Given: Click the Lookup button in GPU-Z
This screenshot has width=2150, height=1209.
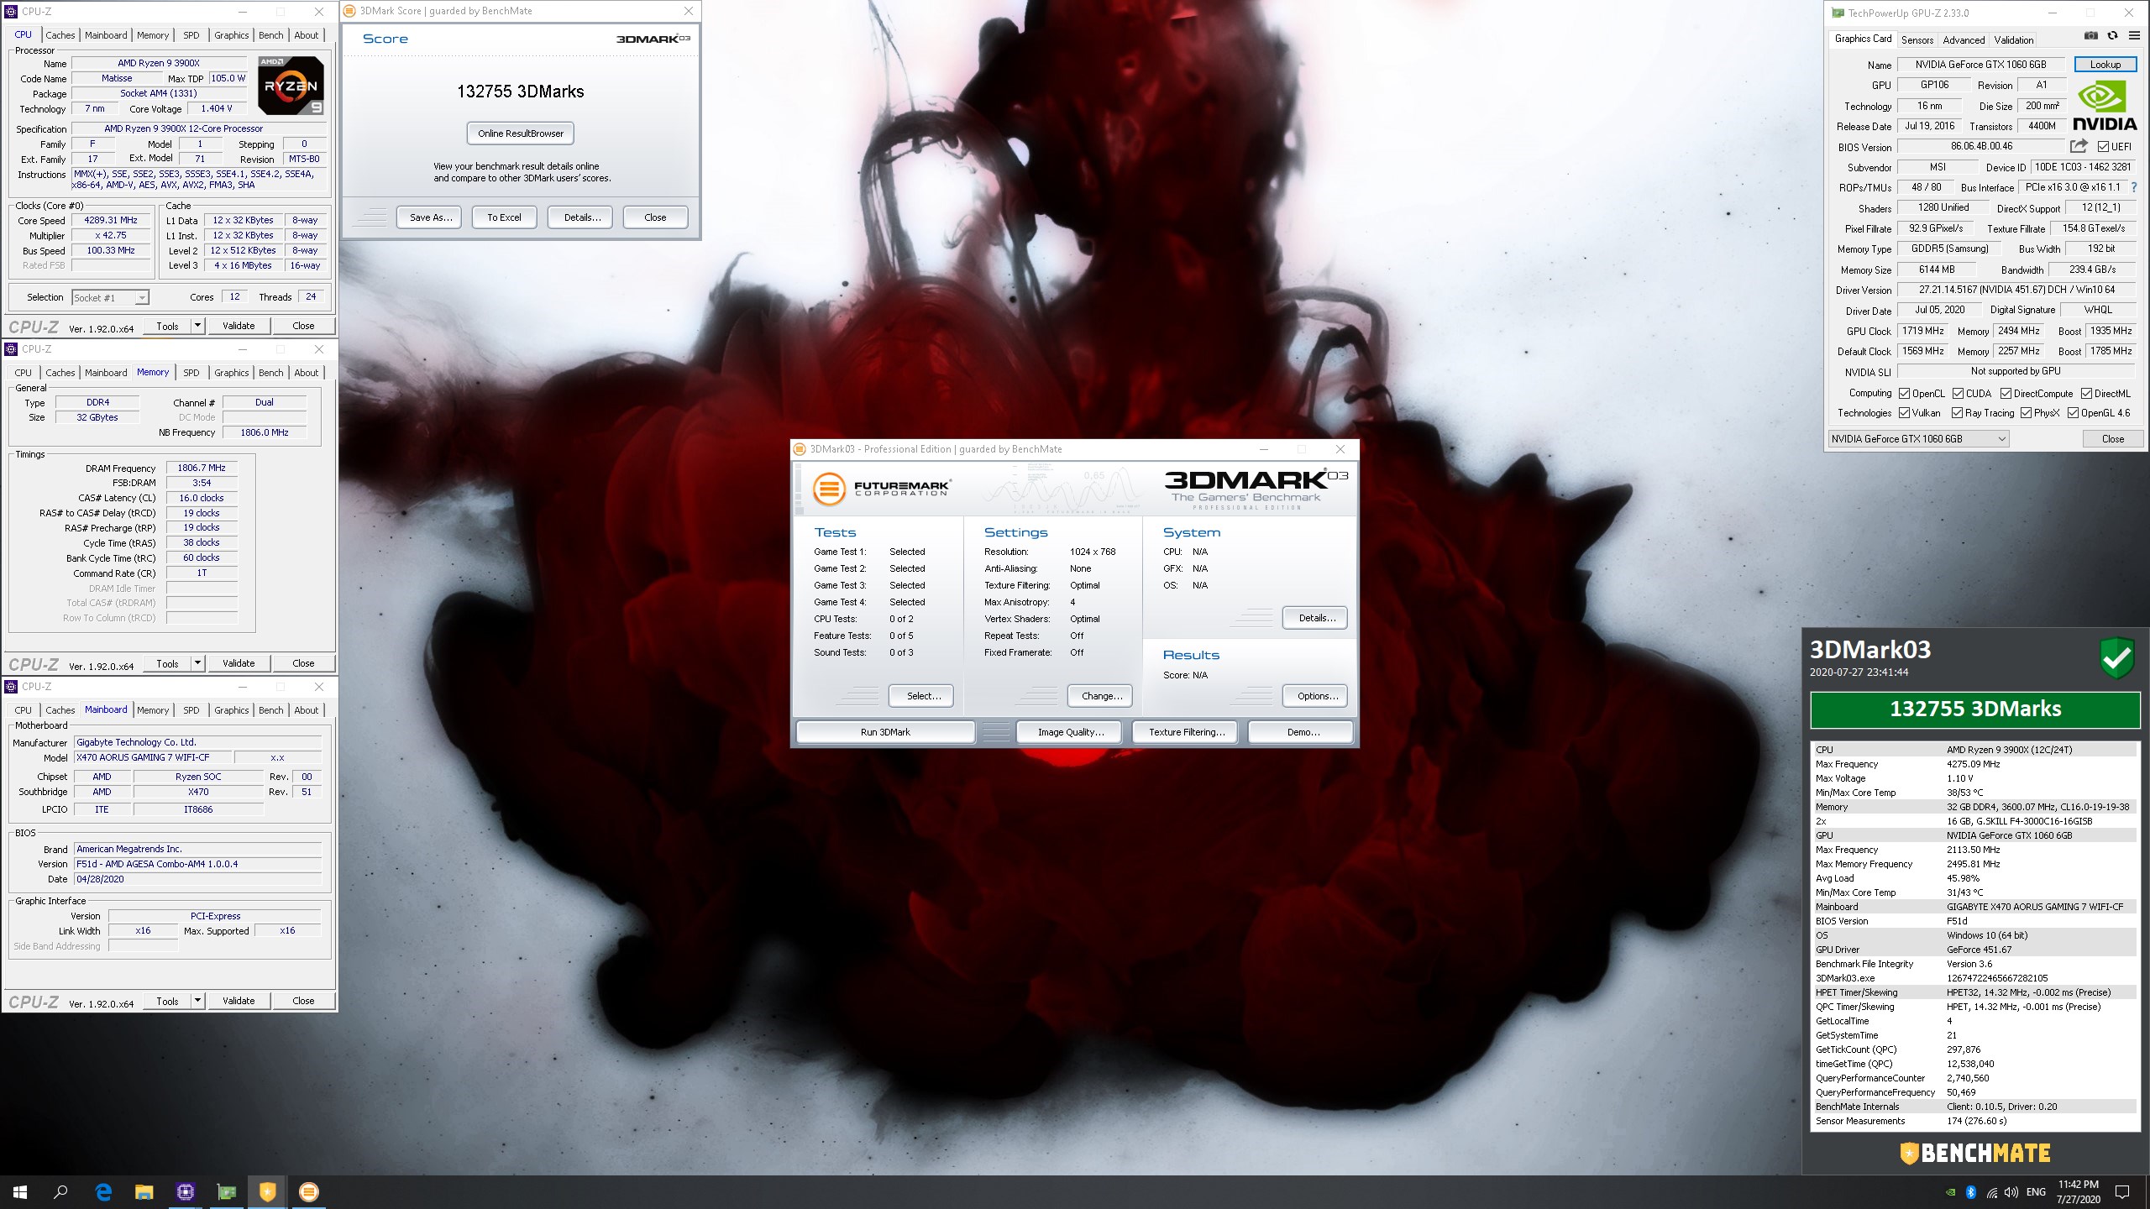Looking at the screenshot, I should click(x=2105, y=65).
